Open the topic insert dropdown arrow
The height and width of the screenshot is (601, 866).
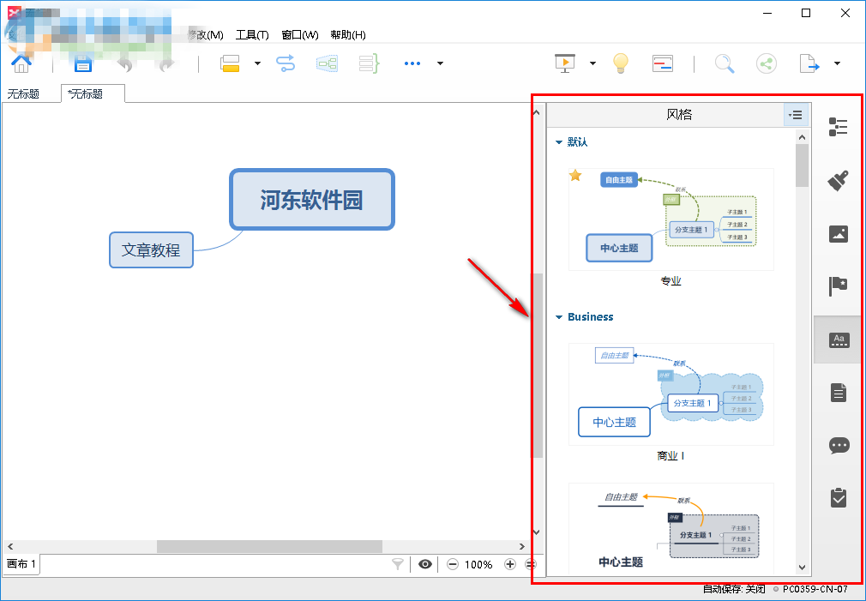click(x=256, y=63)
